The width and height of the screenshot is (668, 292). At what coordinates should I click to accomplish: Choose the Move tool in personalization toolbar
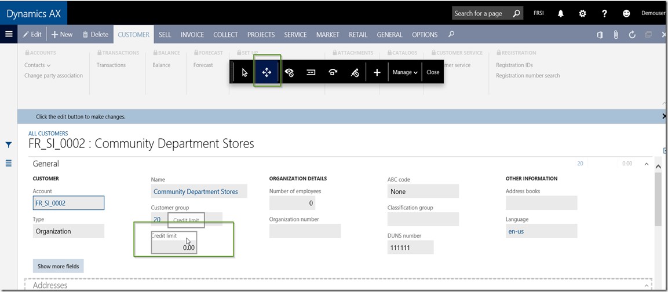point(267,72)
